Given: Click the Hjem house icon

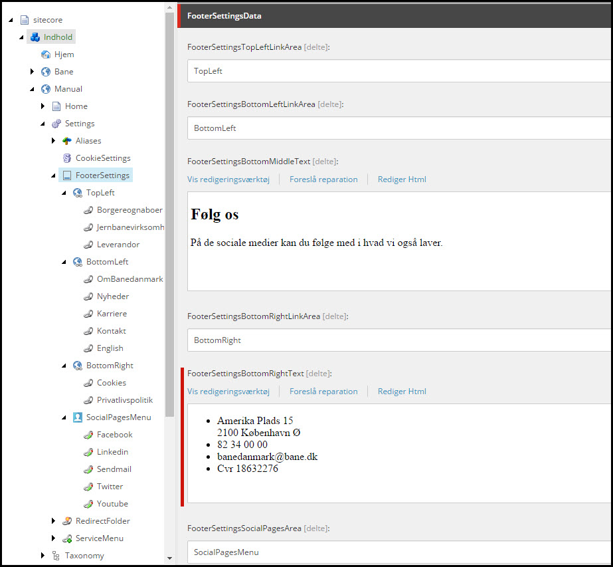Looking at the screenshot, I should point(46,55).
